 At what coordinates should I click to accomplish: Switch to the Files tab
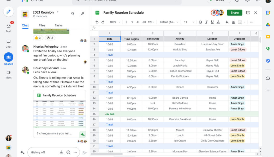pos(42,25)
